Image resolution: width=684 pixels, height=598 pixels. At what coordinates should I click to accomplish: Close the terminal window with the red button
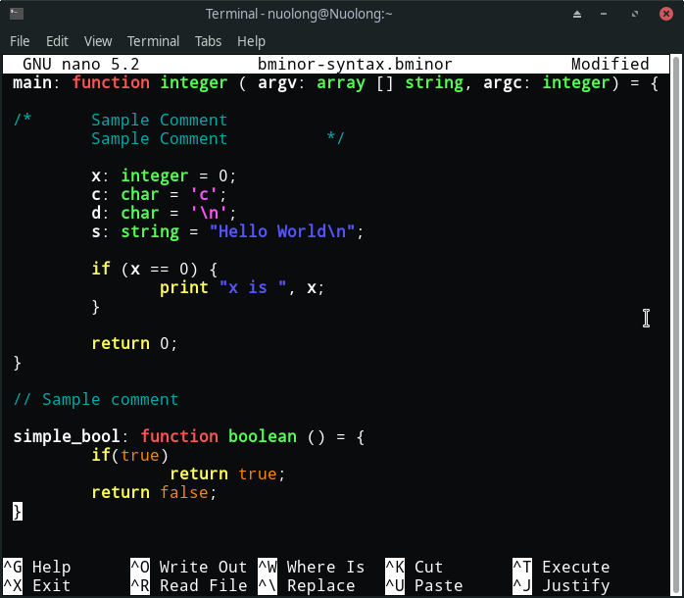click(666, 14)
